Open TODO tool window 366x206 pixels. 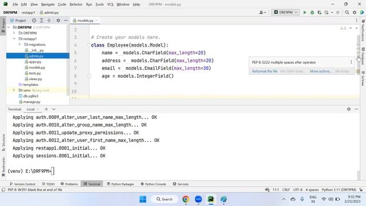48,184
